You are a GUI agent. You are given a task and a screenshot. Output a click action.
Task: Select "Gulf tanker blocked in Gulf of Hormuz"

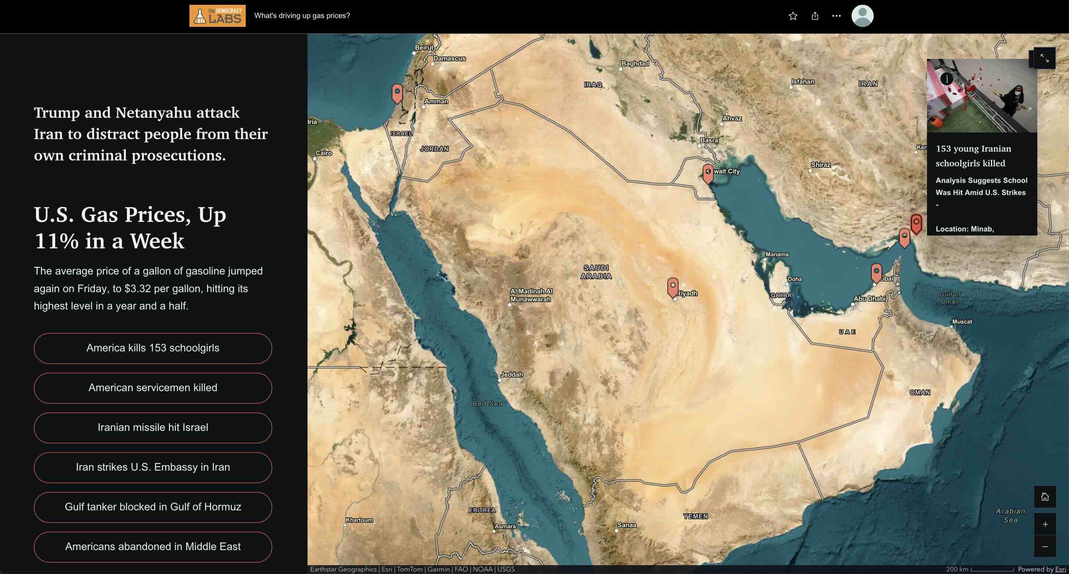click(x=153, y=507)
